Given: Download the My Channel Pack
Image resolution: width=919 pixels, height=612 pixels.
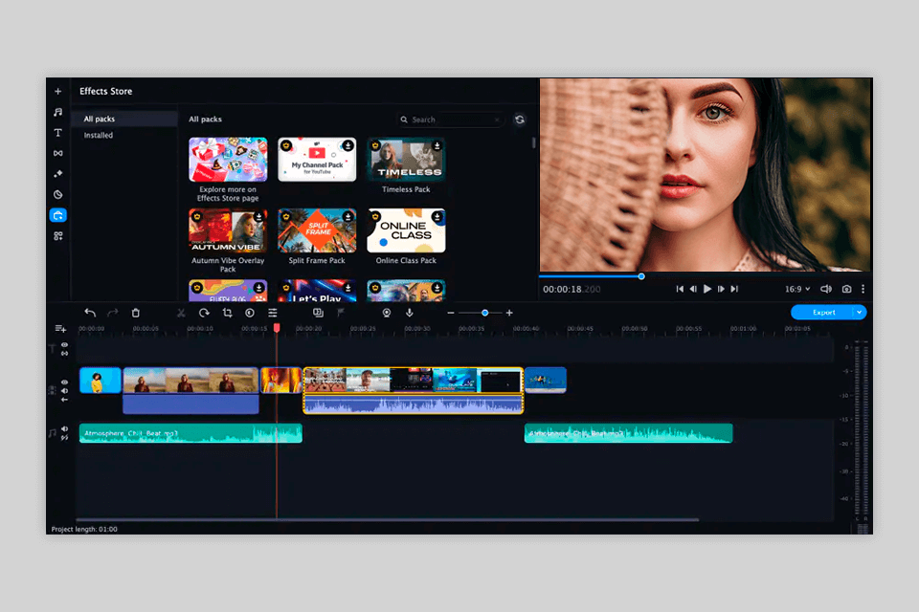Looking at the screenshot, I should (348, 145).
